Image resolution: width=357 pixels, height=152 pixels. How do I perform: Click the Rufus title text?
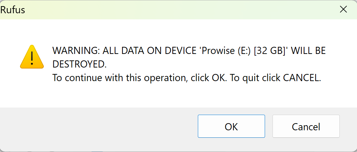[x=13, y=10]
